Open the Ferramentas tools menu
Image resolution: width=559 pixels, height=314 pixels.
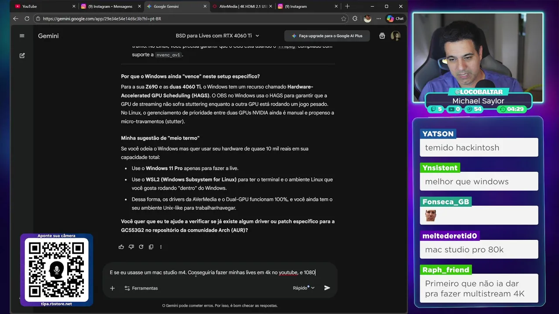pos(141,288)
